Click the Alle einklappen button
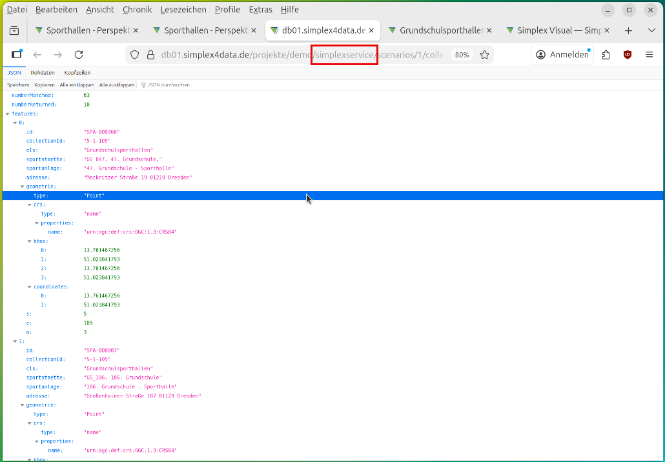This screenshot has width=665, height=462. [x=77, y=85]
